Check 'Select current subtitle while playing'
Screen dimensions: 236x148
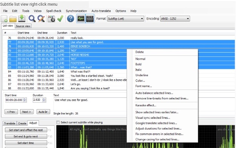(x=58, y=122)
